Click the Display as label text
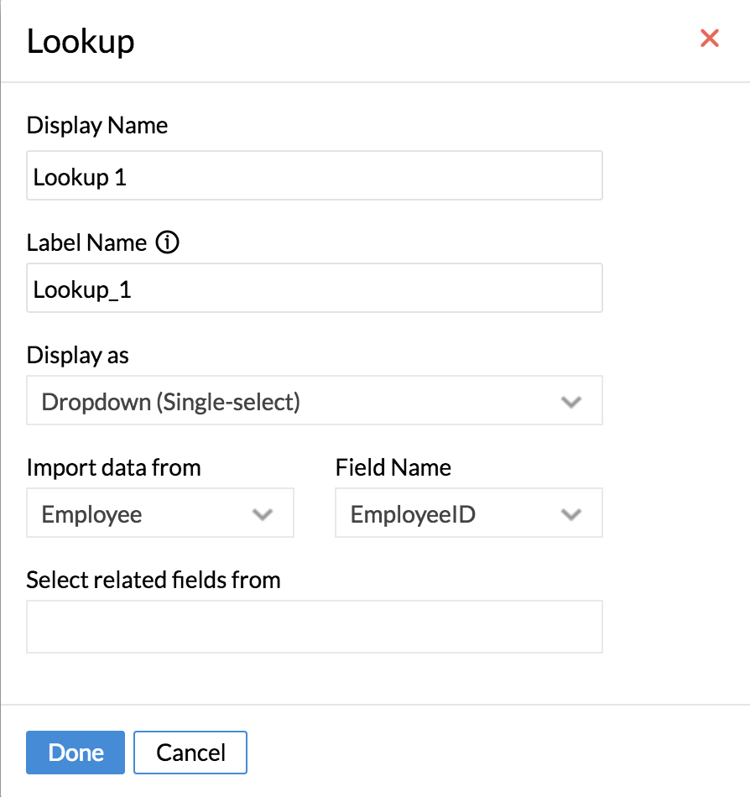Image resolution: width=750 pixels, height=797 pixels. tap(78, 356)
